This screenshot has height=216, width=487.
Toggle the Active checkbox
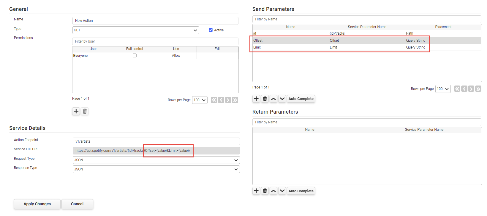pos(211,30)
